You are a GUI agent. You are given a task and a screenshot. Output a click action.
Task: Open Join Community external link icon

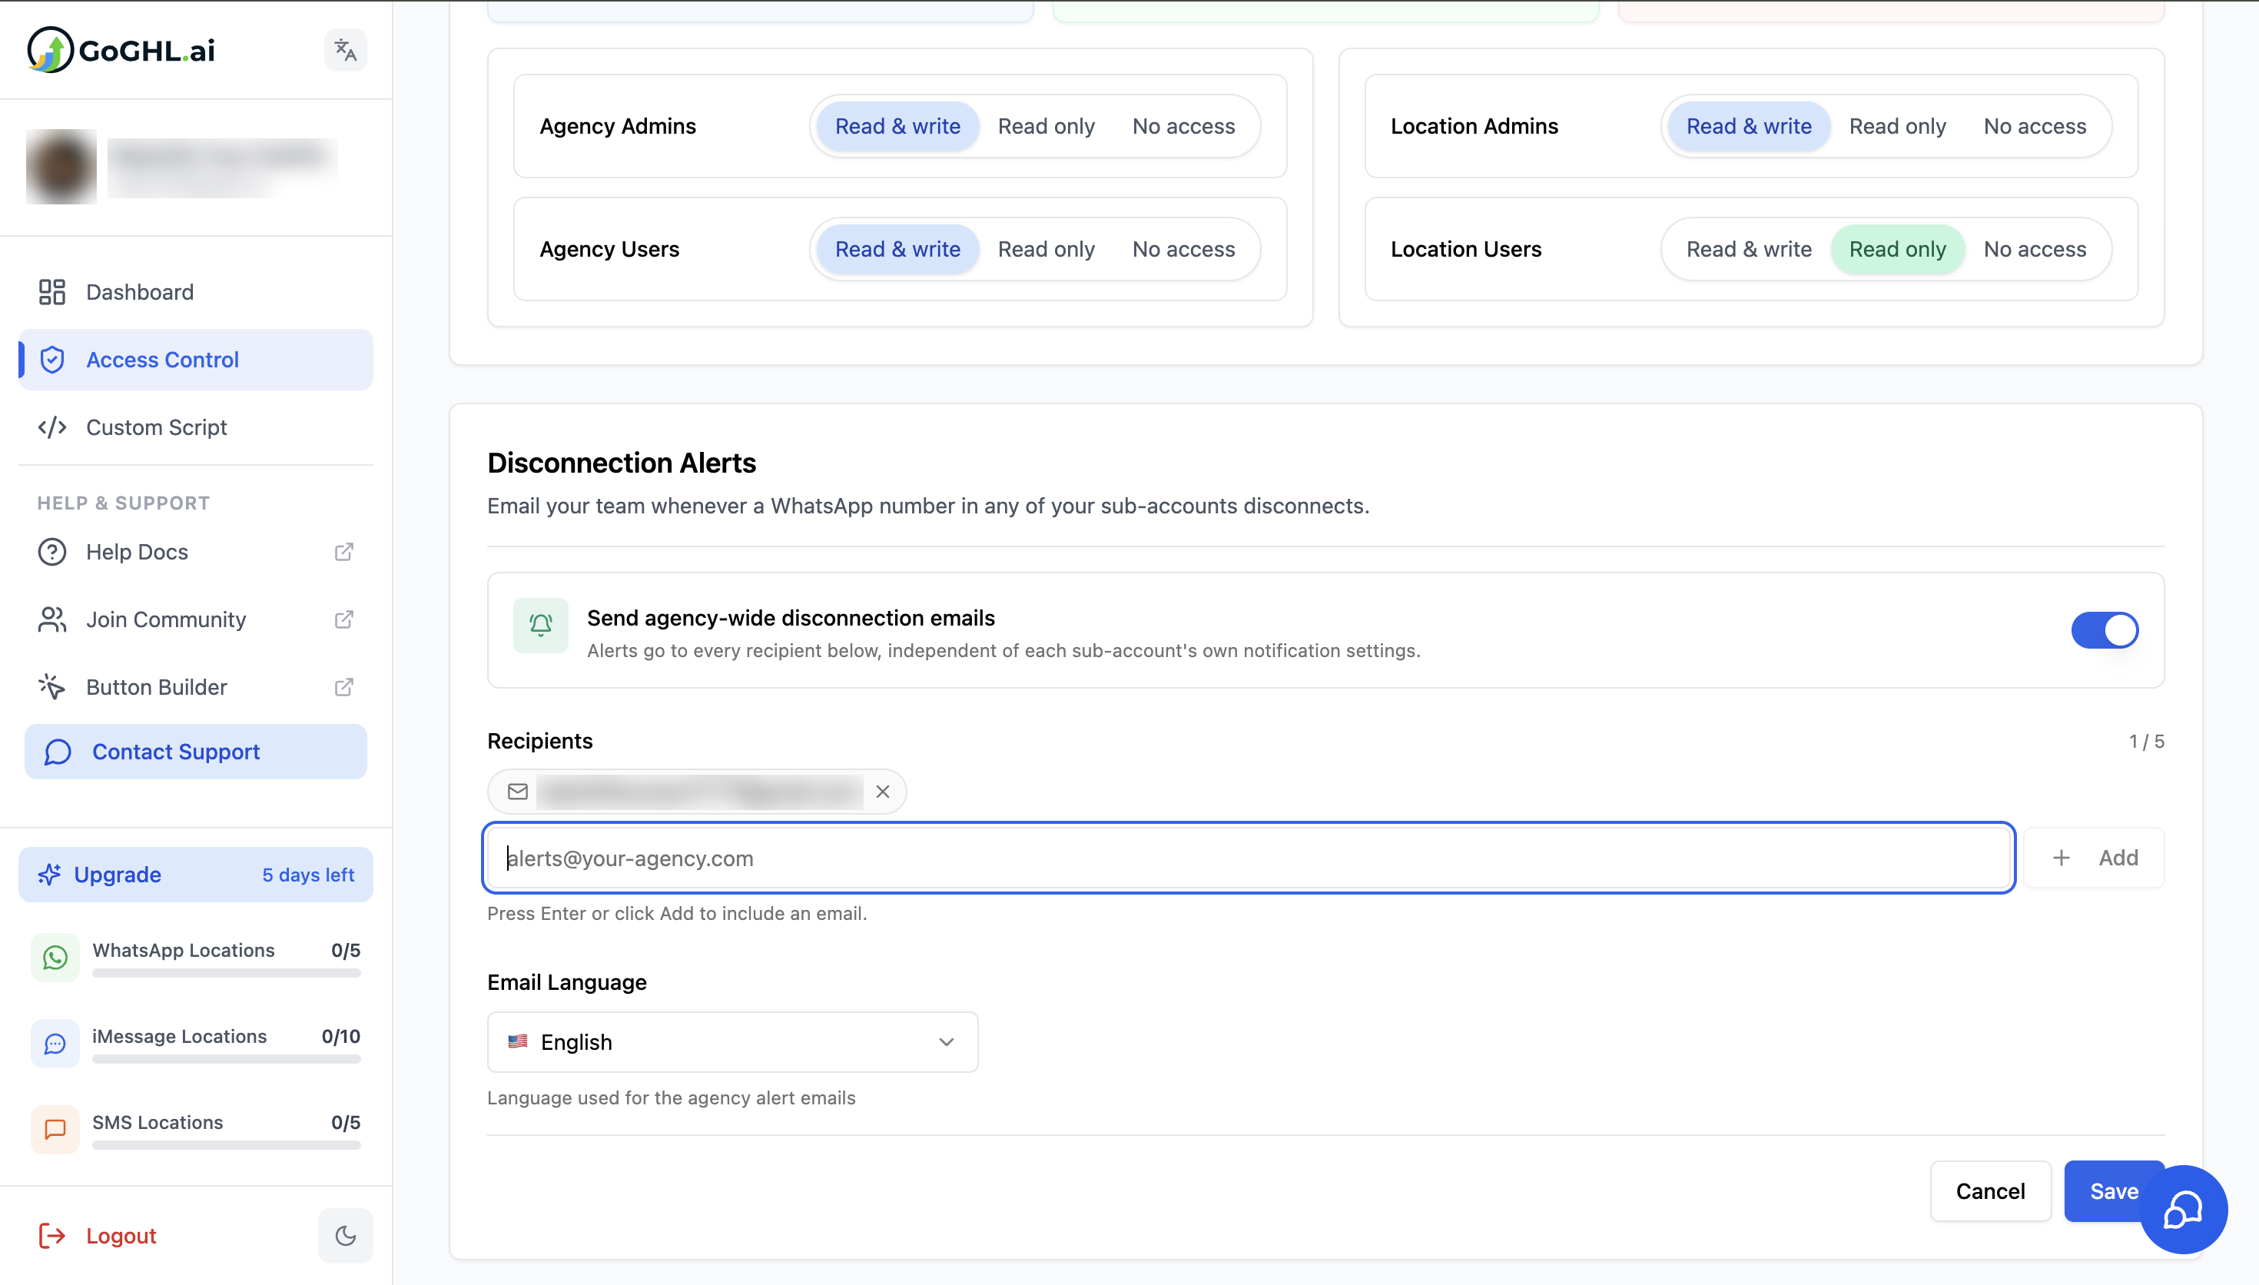344,619
